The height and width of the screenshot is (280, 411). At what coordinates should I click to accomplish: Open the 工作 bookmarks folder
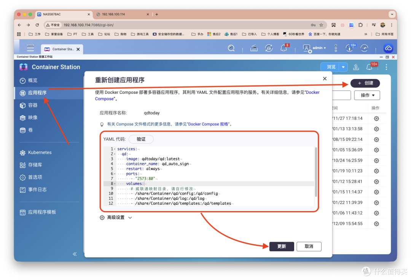(35, 34)
